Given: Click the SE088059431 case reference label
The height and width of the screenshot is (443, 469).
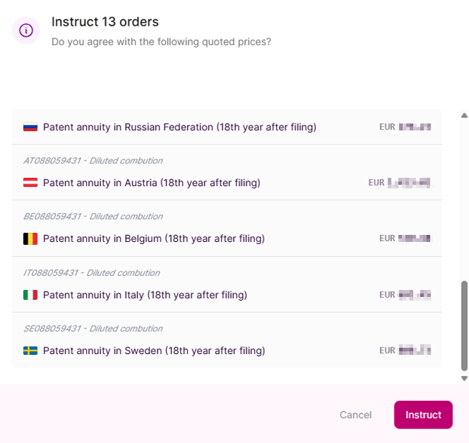Looking at the screenshot, I should (x=93, y=328).
